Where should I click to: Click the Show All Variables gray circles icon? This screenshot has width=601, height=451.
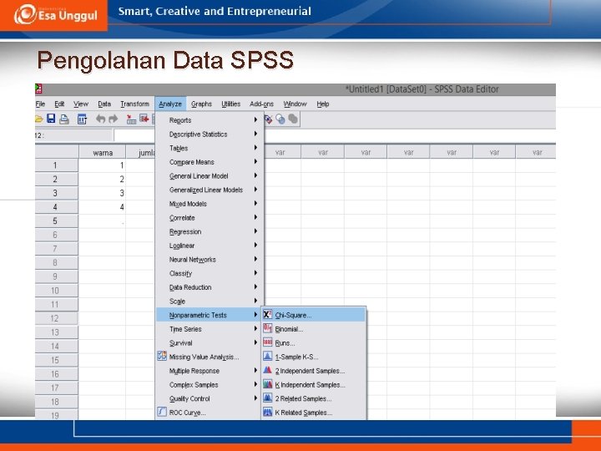pos(293,119)
